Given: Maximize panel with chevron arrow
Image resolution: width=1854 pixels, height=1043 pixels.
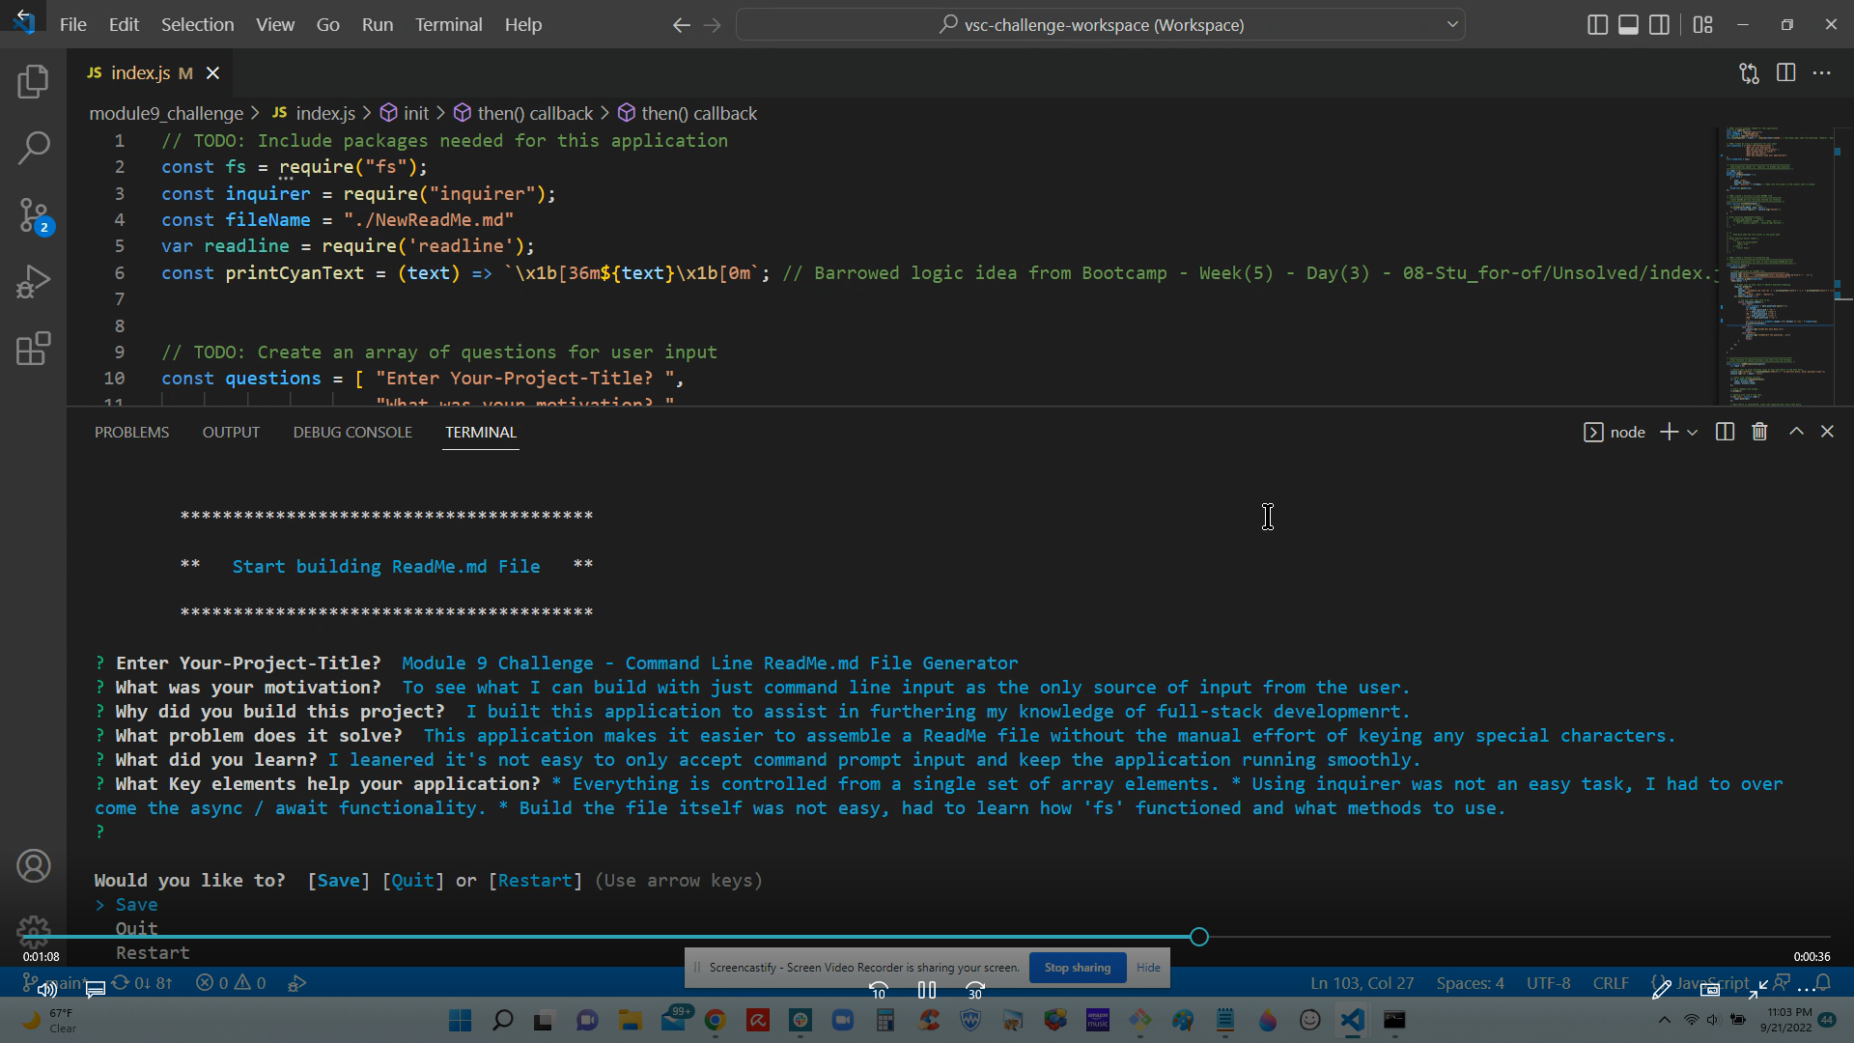Looking at the screenshot, I should coord(1796,432).
